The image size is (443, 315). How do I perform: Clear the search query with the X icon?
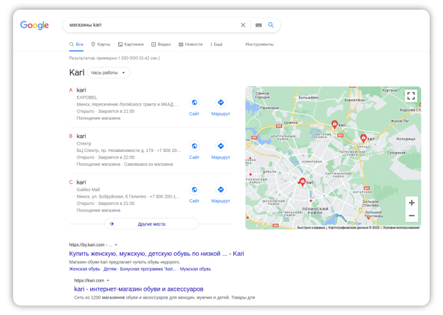tap(243, 25)
